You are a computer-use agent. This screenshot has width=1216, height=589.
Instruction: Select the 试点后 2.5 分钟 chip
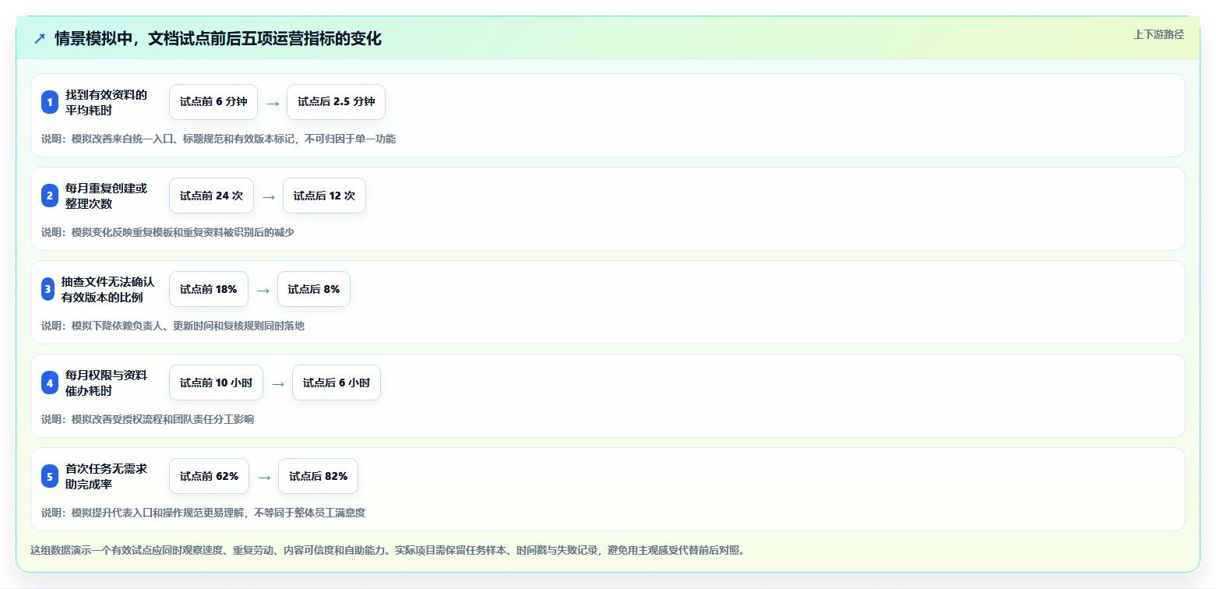click(x=336, y=102)
